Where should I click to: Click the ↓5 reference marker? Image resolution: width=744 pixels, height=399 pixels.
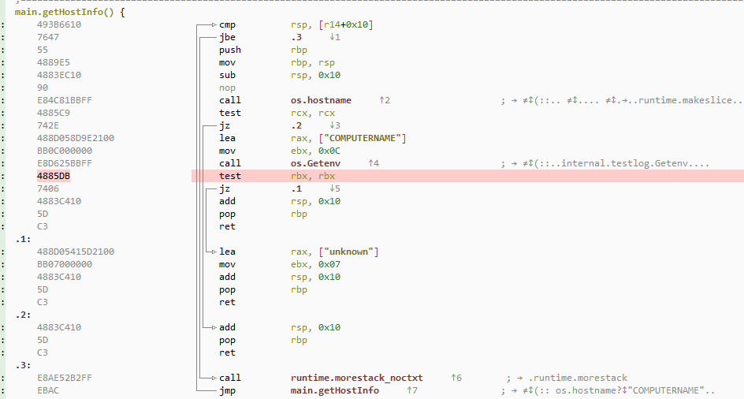[x=334, y=188]
